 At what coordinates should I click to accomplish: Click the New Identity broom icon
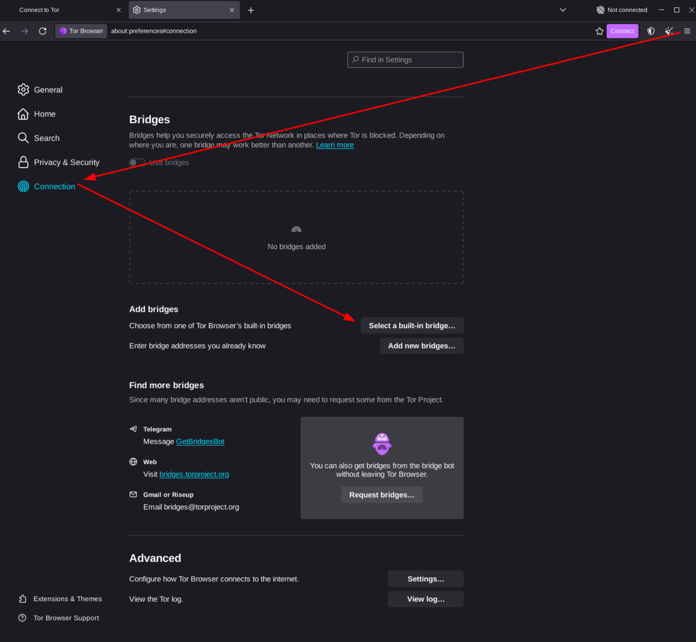[669, 31]
